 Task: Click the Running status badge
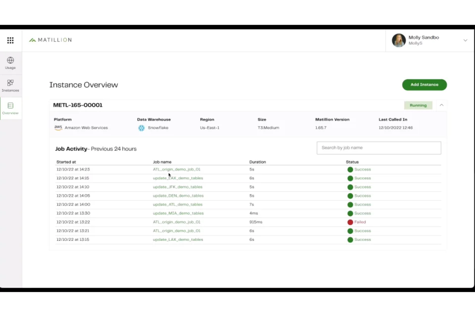418,105
